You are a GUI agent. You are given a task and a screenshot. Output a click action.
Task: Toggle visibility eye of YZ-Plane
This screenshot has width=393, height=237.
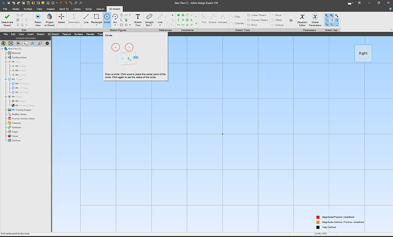[17, 88]
